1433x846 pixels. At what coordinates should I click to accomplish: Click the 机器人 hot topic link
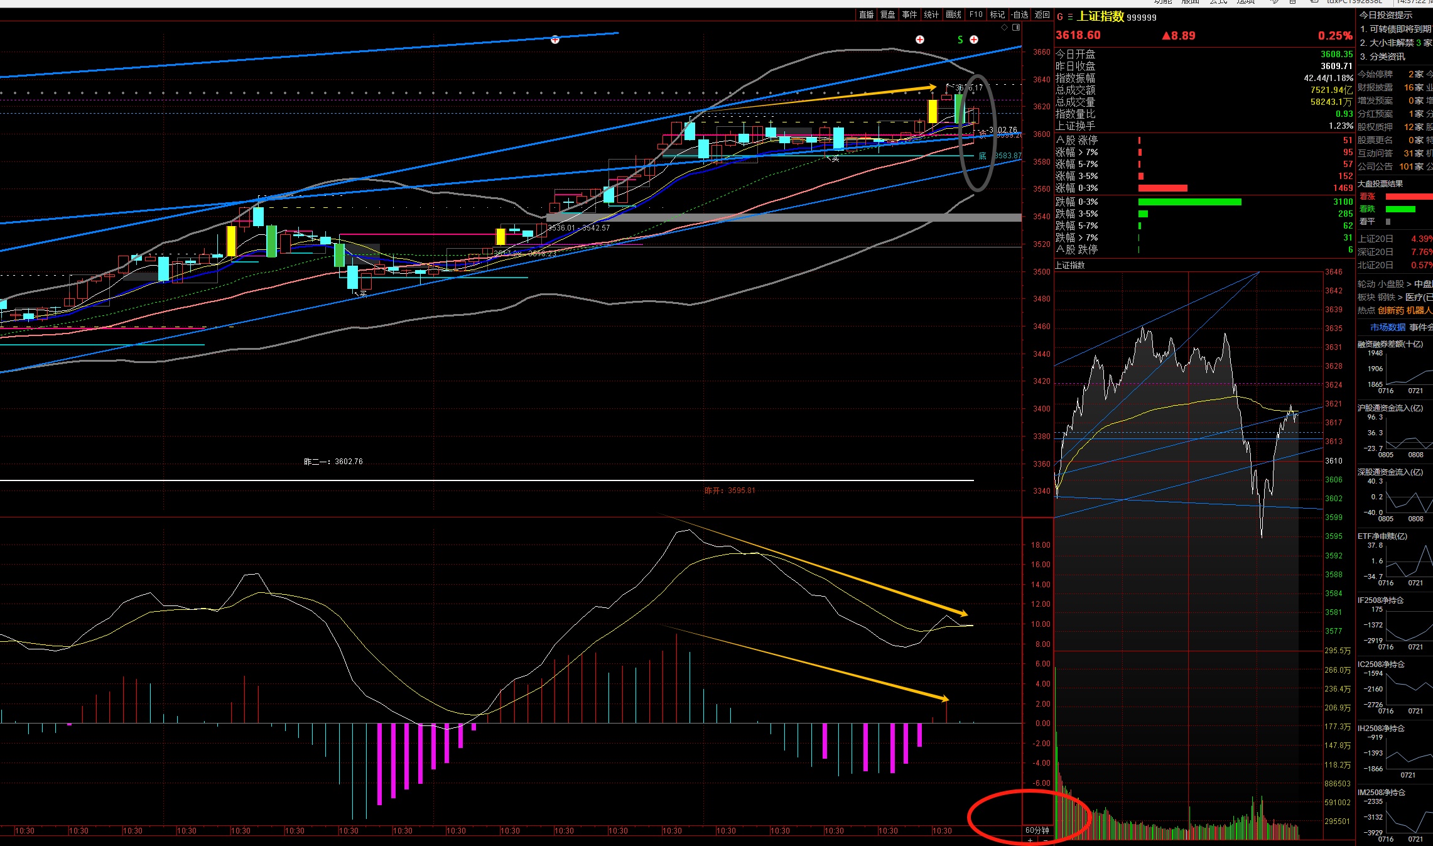click(1420, 310)
